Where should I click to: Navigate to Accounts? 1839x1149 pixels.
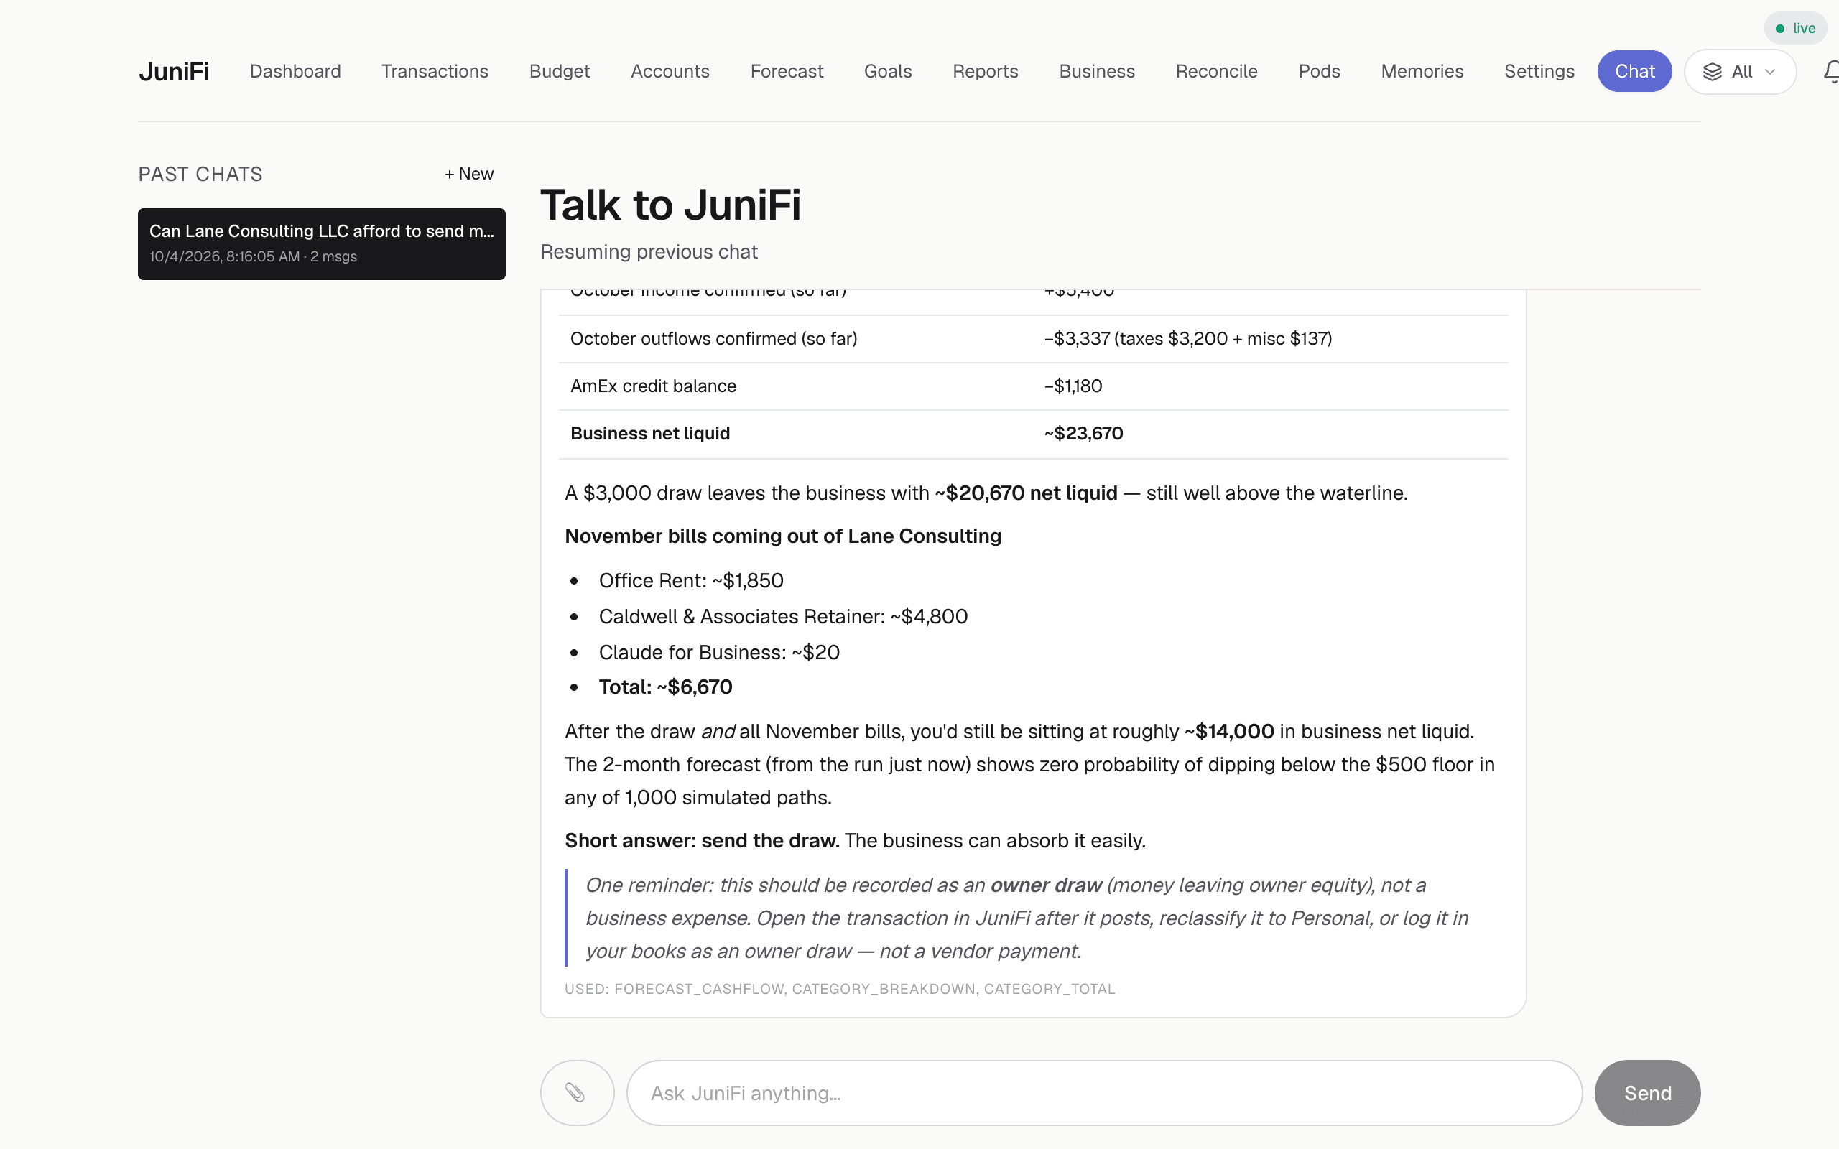[670, 71]
